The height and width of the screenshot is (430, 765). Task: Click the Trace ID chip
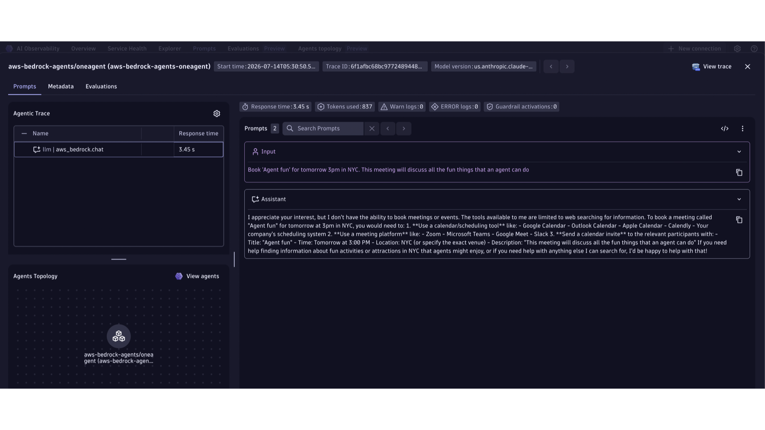375,66
